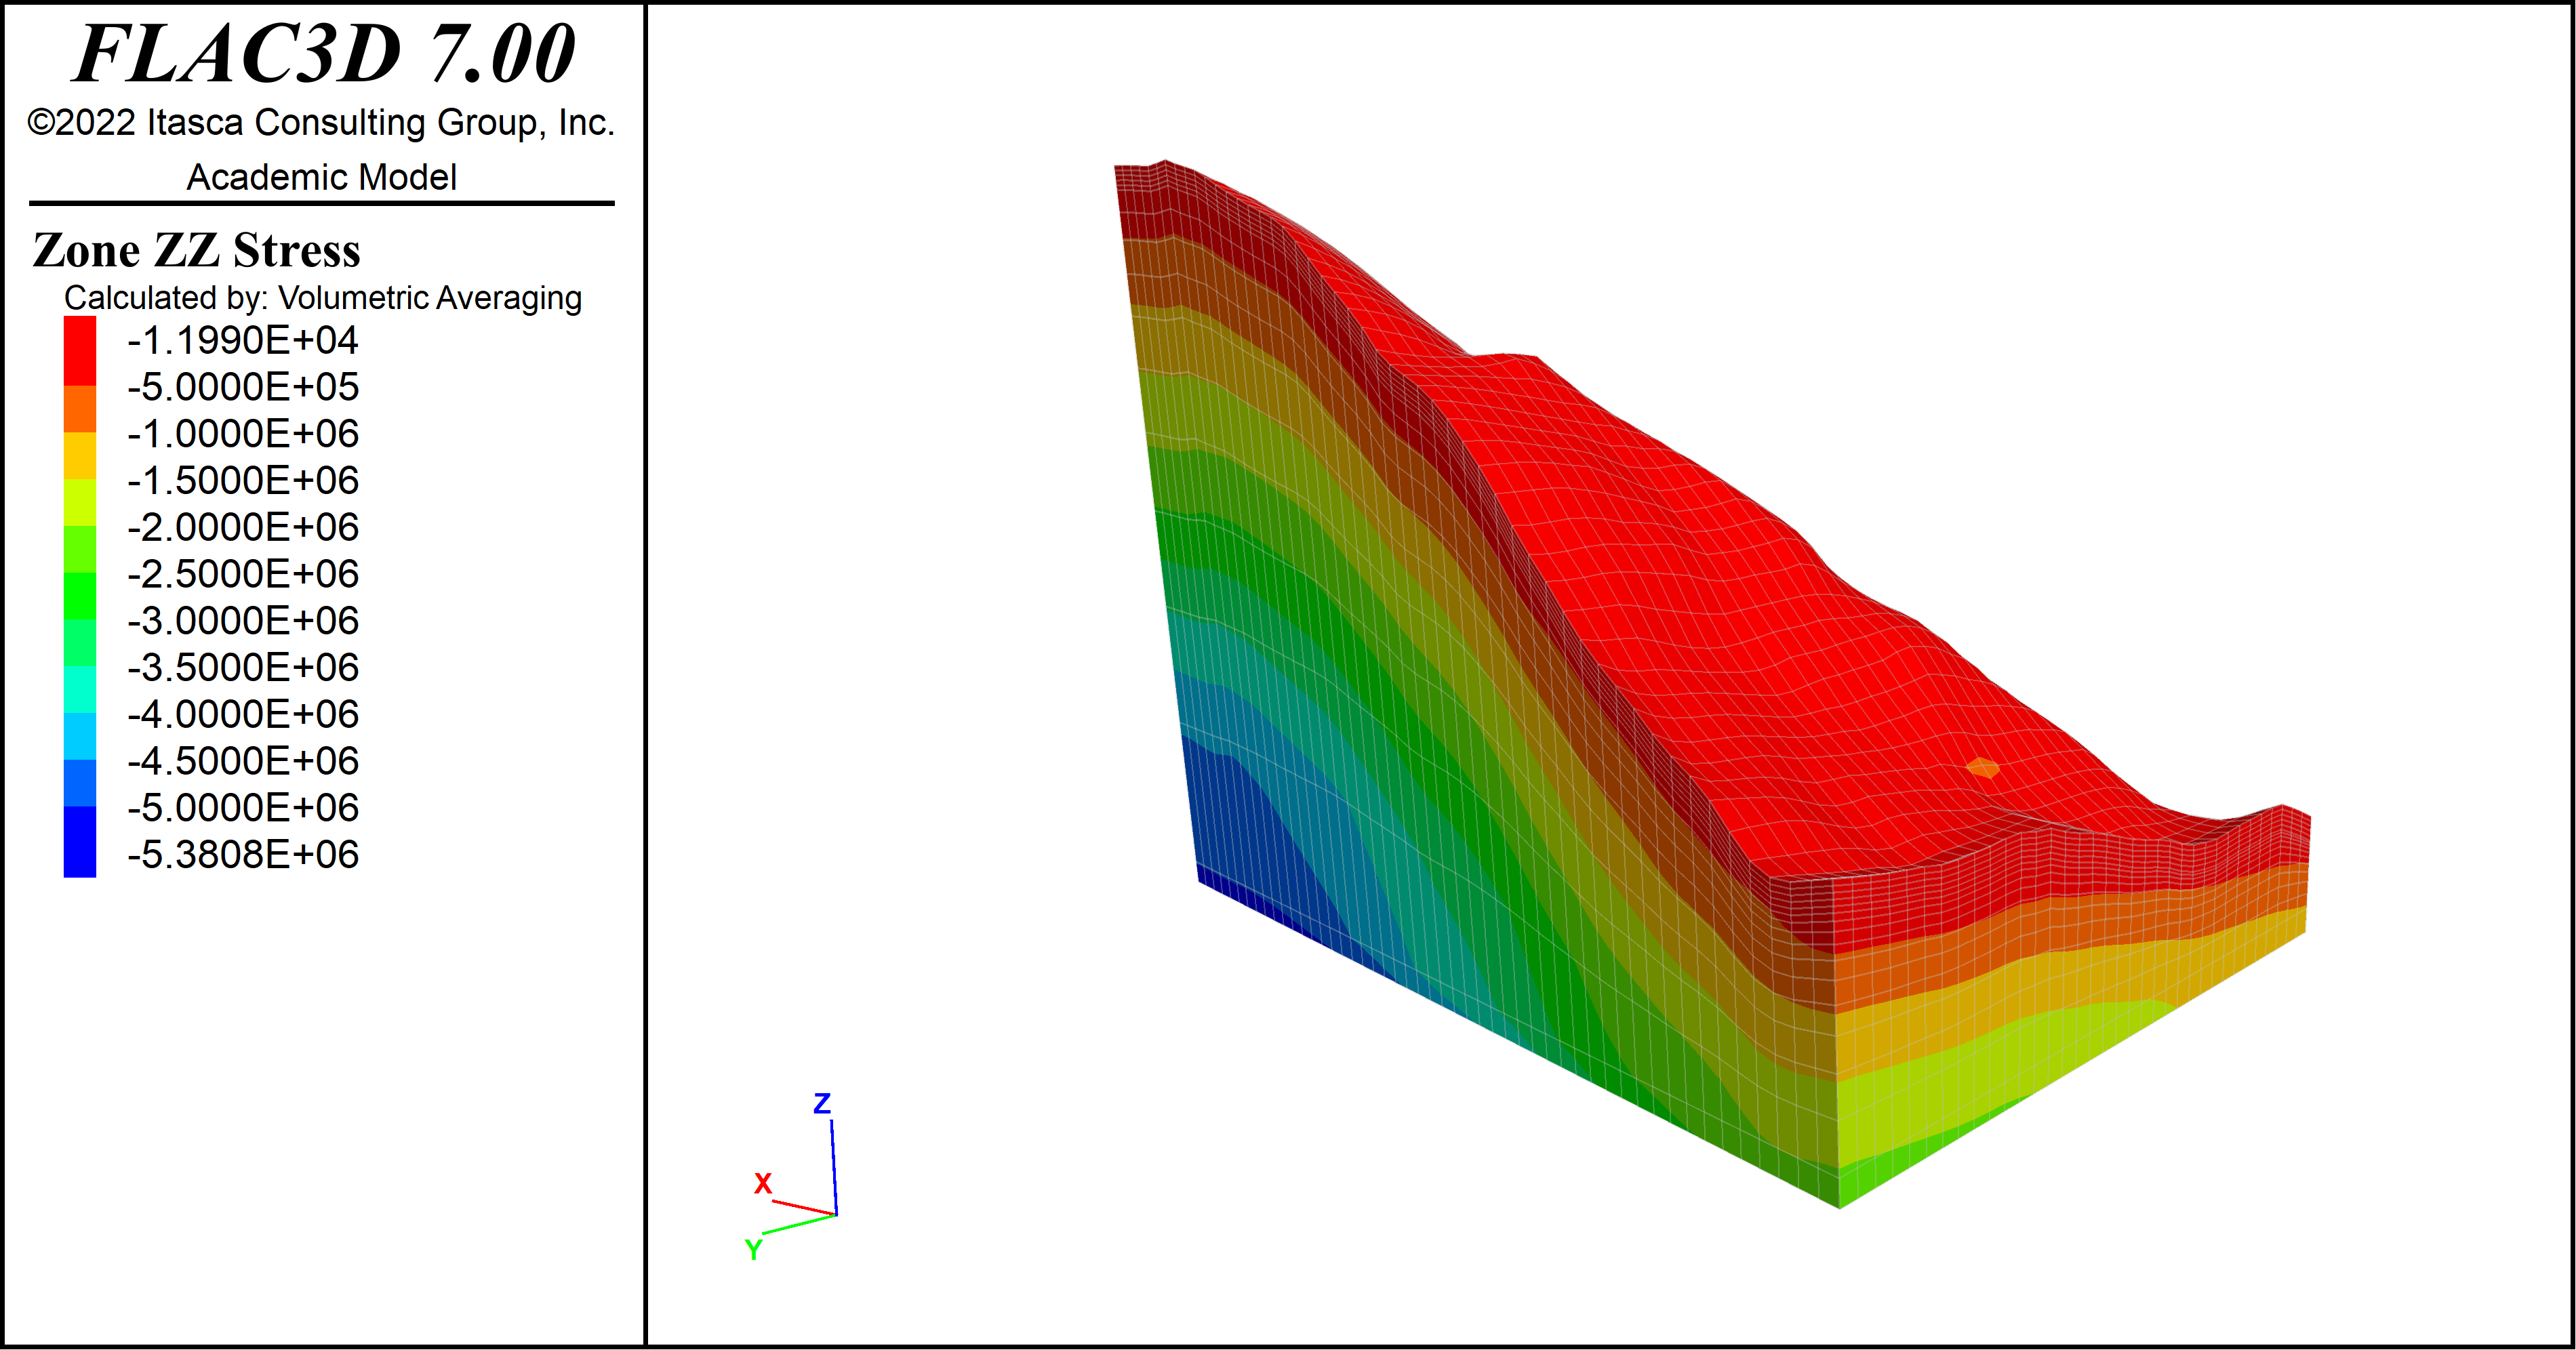Click the blue Z axis label

822,1103
